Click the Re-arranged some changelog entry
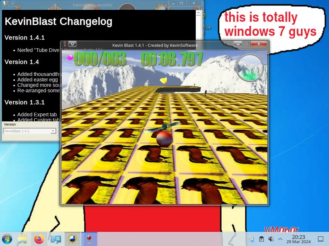This screenshot has width=329, height=246. coord(39,91)
